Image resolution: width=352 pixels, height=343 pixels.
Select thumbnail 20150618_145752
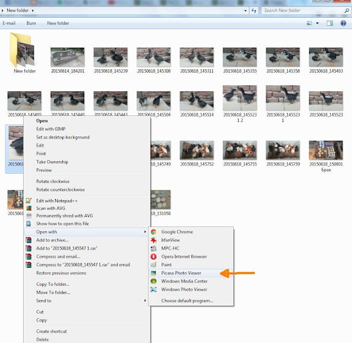coord(197,150)
